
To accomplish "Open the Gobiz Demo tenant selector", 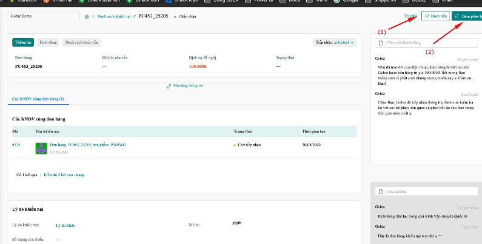I will click(42, 16).
